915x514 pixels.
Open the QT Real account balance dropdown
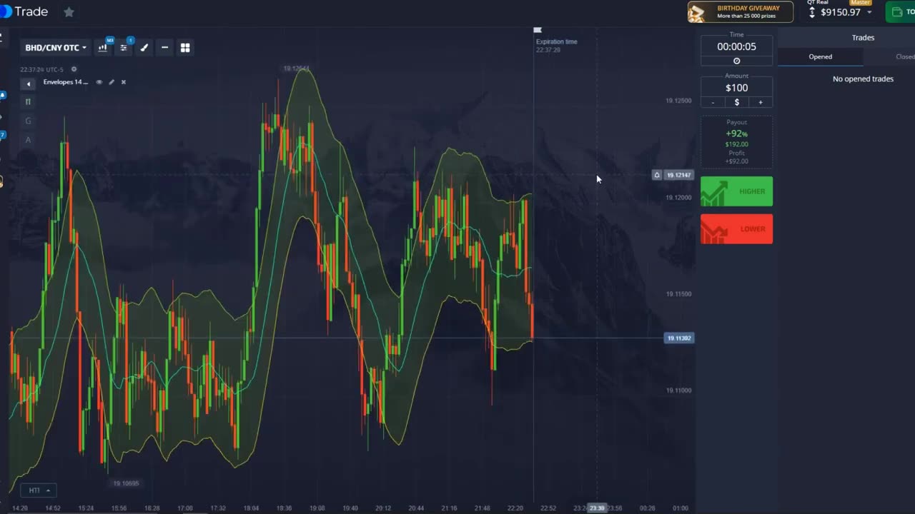(841, 12)
